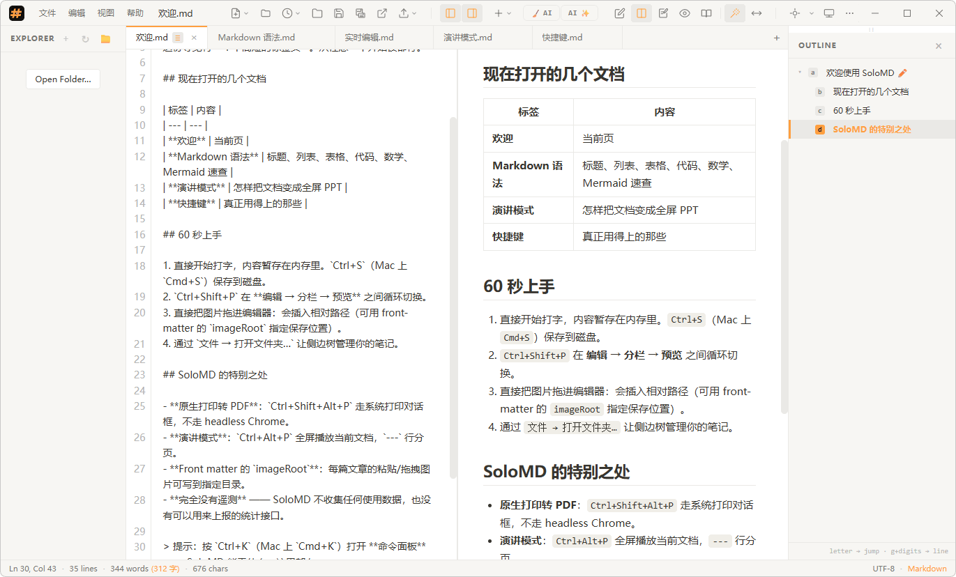956x577 pixels.
Task: Open the 编辑 menu
Action: coord(77,13)
